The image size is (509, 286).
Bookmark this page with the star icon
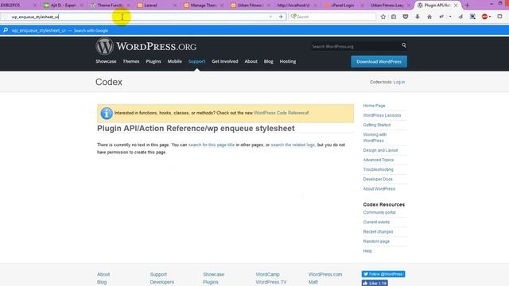[x=383, y=17]
